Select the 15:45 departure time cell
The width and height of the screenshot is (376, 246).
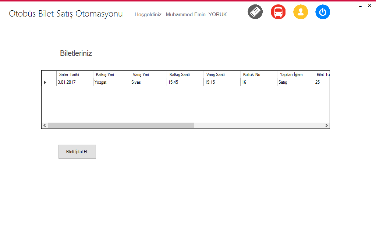point(185,82)
